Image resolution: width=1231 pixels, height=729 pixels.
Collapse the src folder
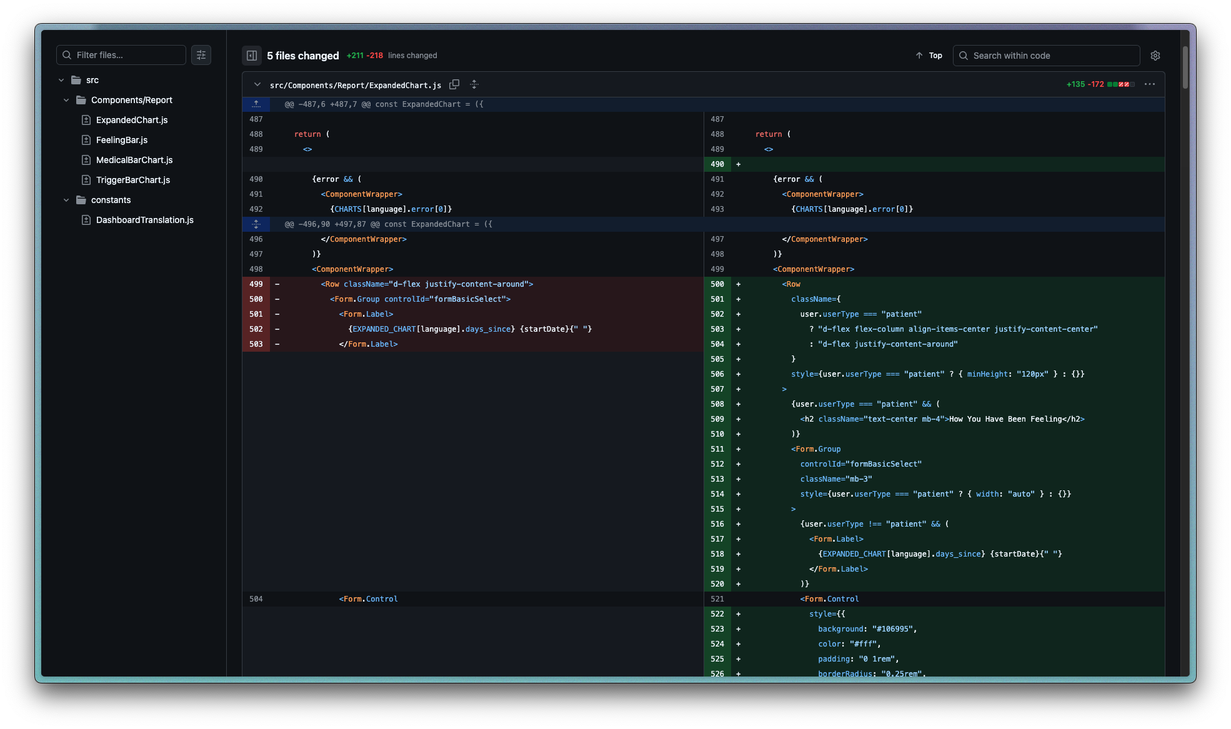tap(61, 80)
